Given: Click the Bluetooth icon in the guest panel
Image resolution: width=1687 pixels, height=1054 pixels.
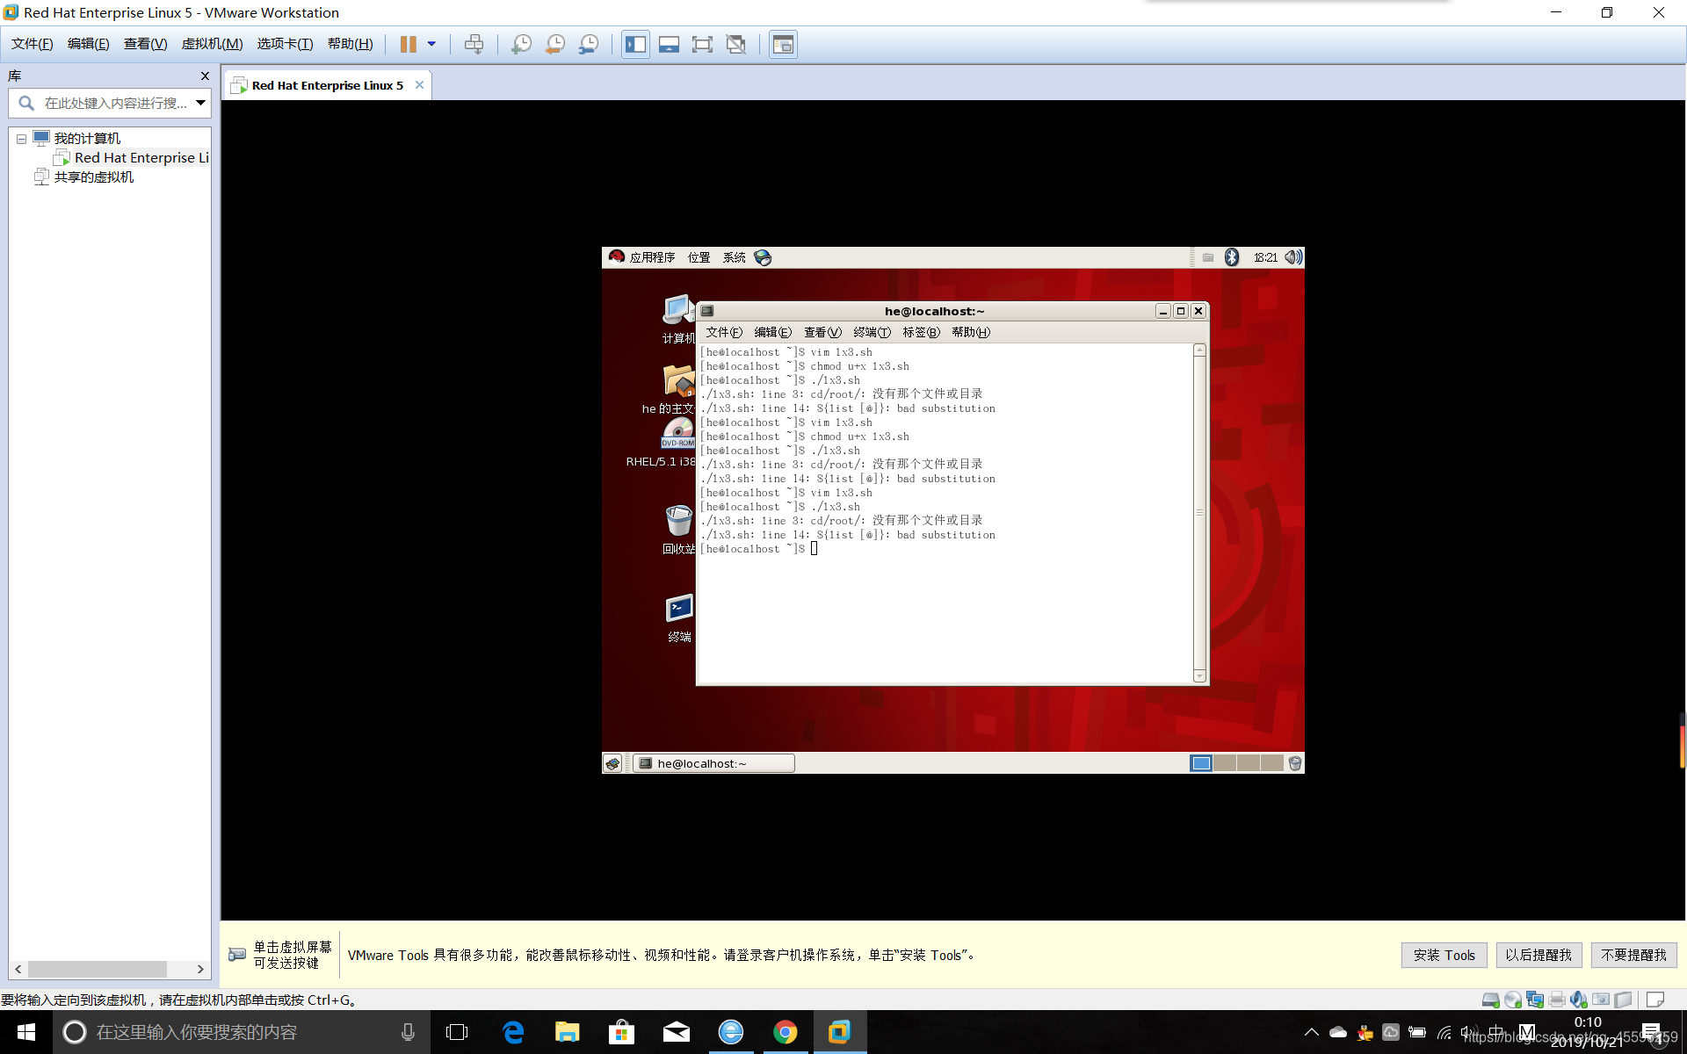Looking at the screenshot, I should 1232,256.
